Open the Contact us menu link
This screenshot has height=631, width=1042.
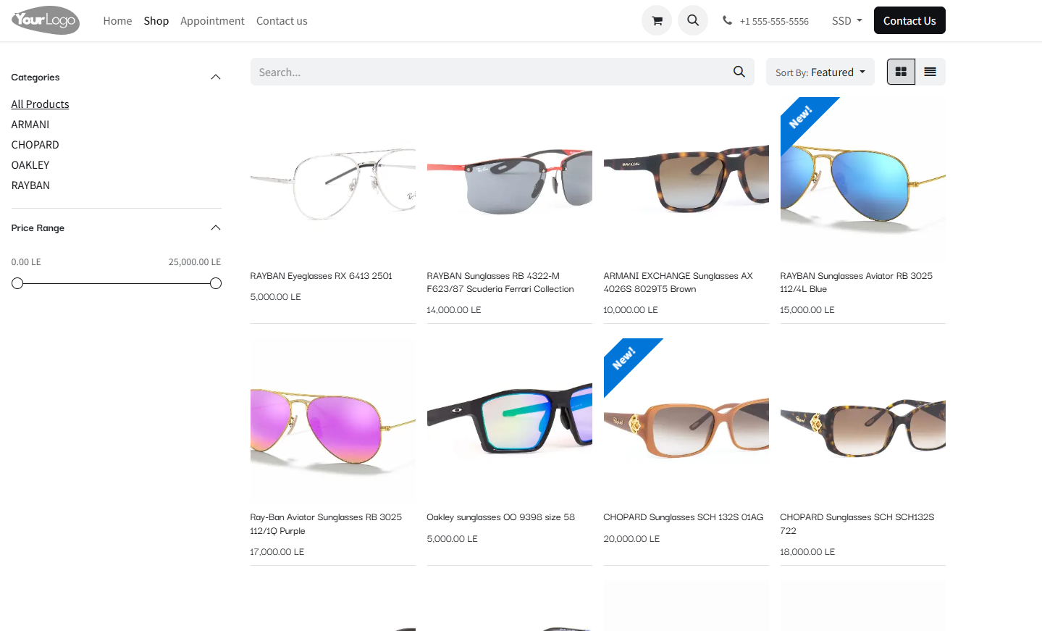tap(282, 20)
